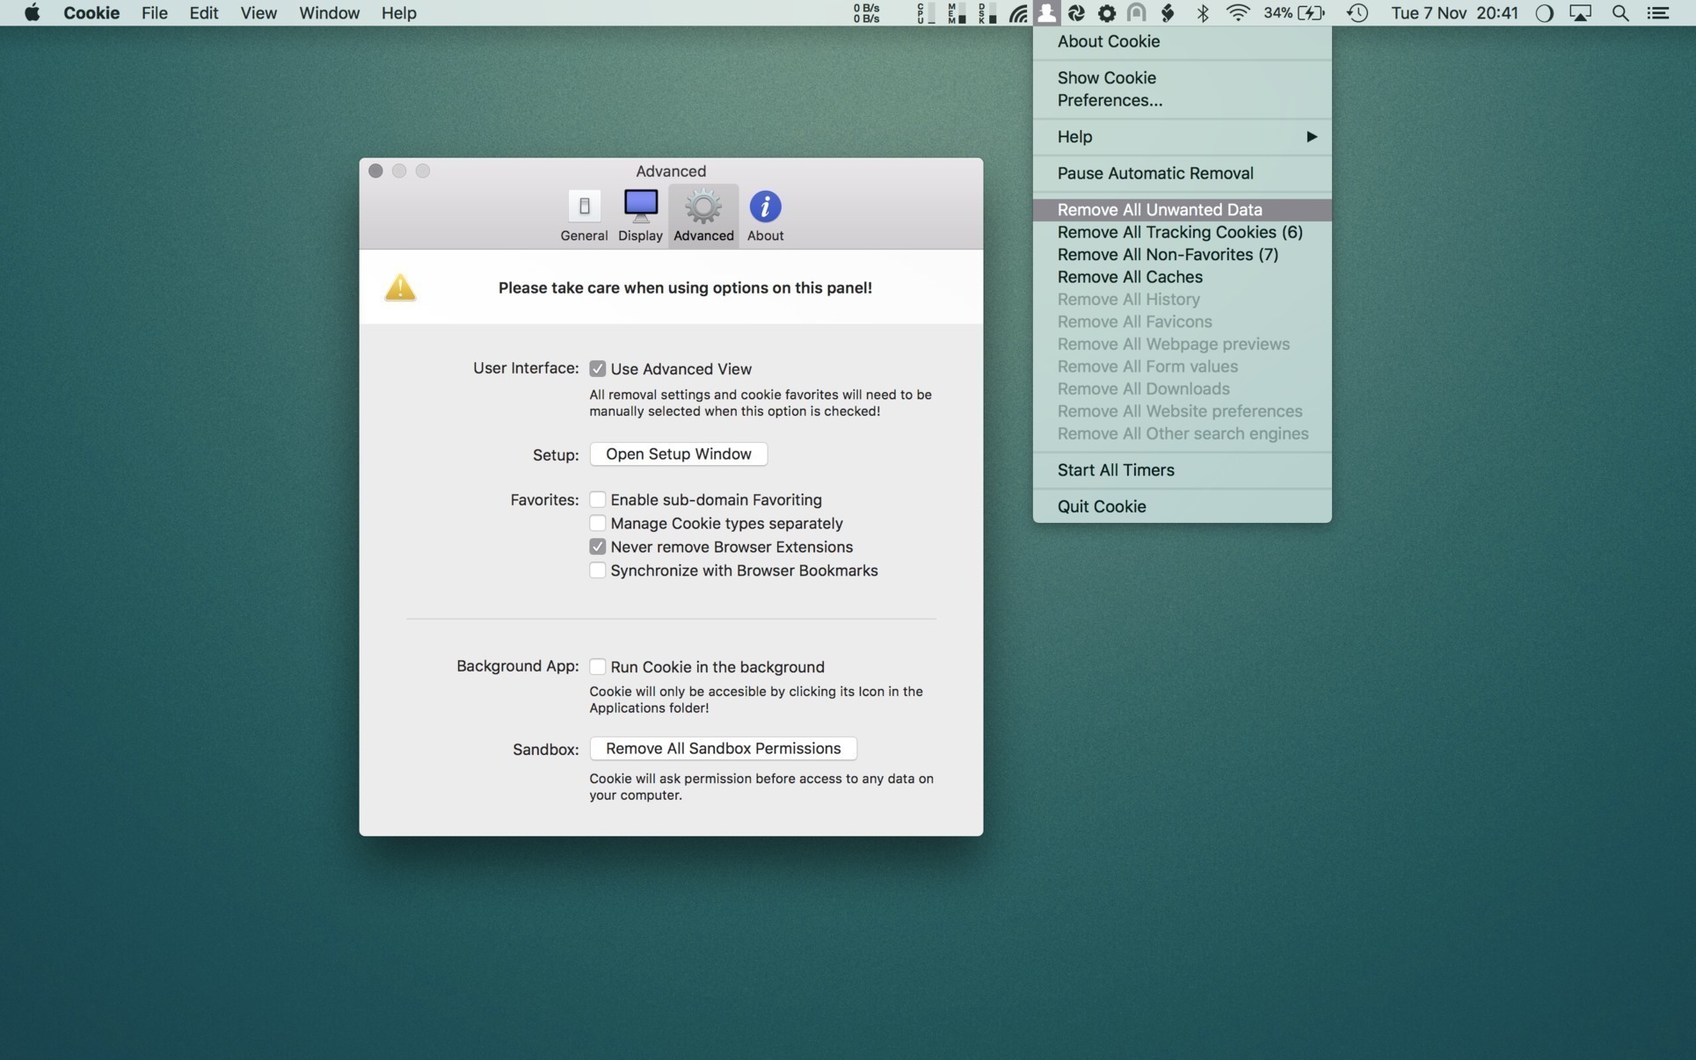Open Spotlight search magnifier icon
The width and height of the screenshot is (1696, 1060).
point(1620,13)
